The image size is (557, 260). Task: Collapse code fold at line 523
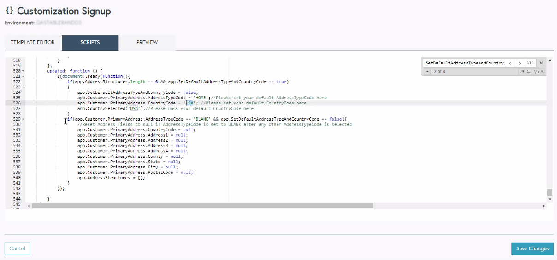tap(23, 87)
